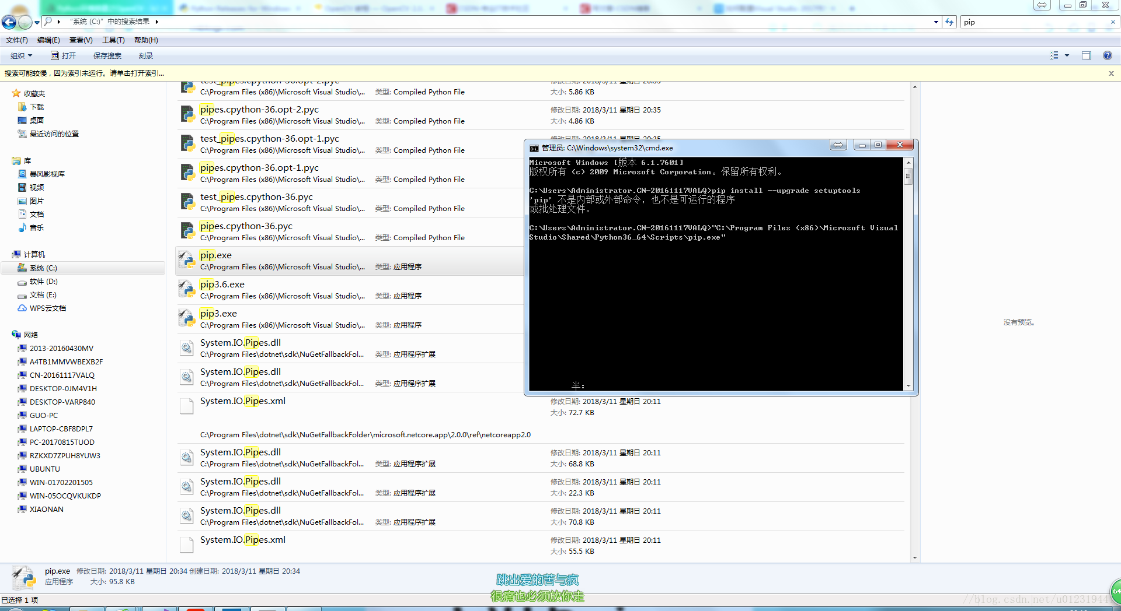Select the 网络 network node

[x=31, y=335]
